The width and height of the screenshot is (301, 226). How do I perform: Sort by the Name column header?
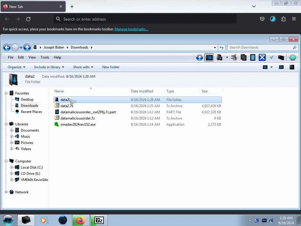91,91
